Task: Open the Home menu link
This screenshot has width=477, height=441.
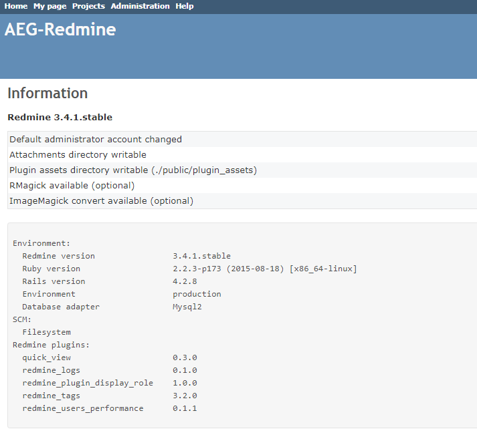Action: pyautogui.click(x=16, y=6)
